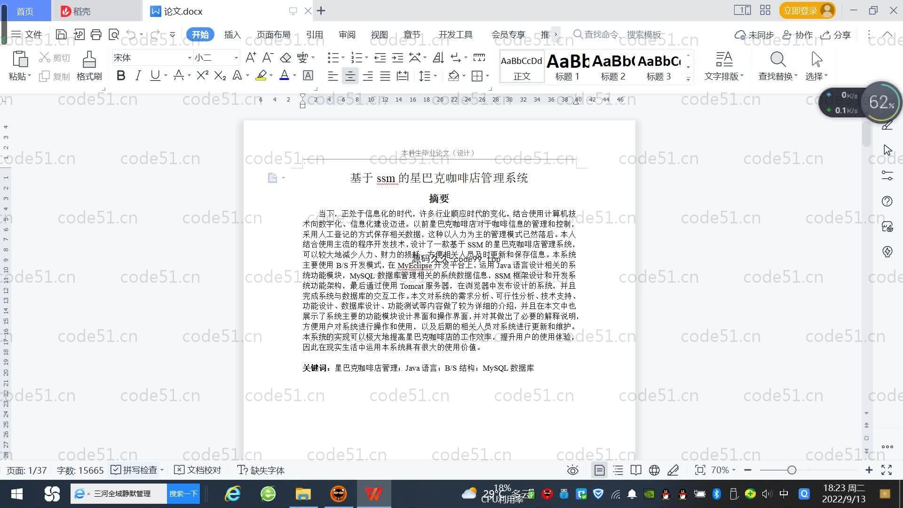
Task: Click the 协作 Collaborate button
Action: coord(798,35)
